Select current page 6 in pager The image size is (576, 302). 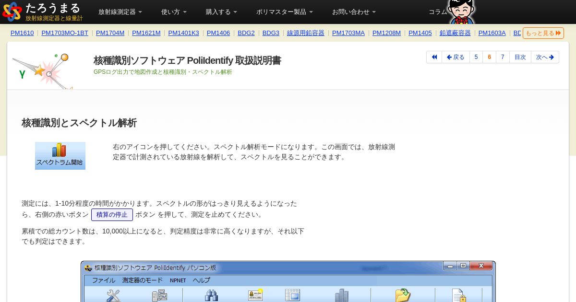[x=490, y=57]
